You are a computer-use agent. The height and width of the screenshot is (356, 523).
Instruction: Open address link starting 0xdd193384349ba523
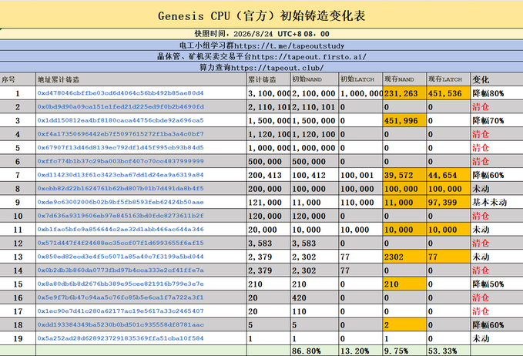point(120,324)
